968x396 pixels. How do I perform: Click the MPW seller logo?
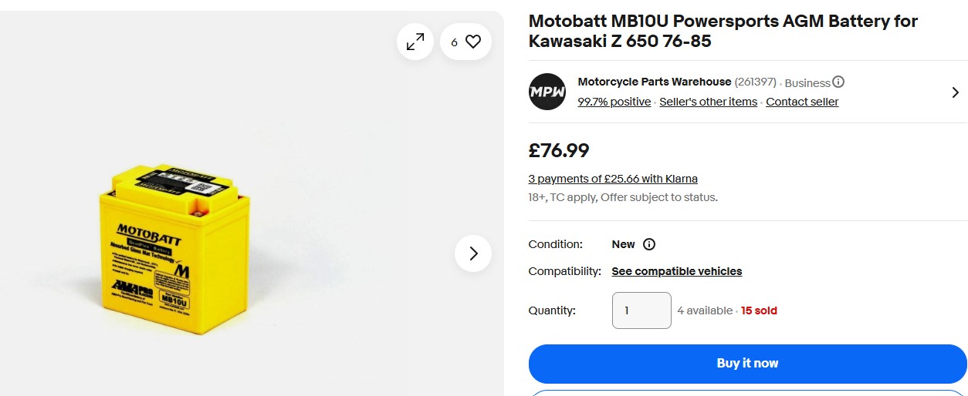(547, 92)
